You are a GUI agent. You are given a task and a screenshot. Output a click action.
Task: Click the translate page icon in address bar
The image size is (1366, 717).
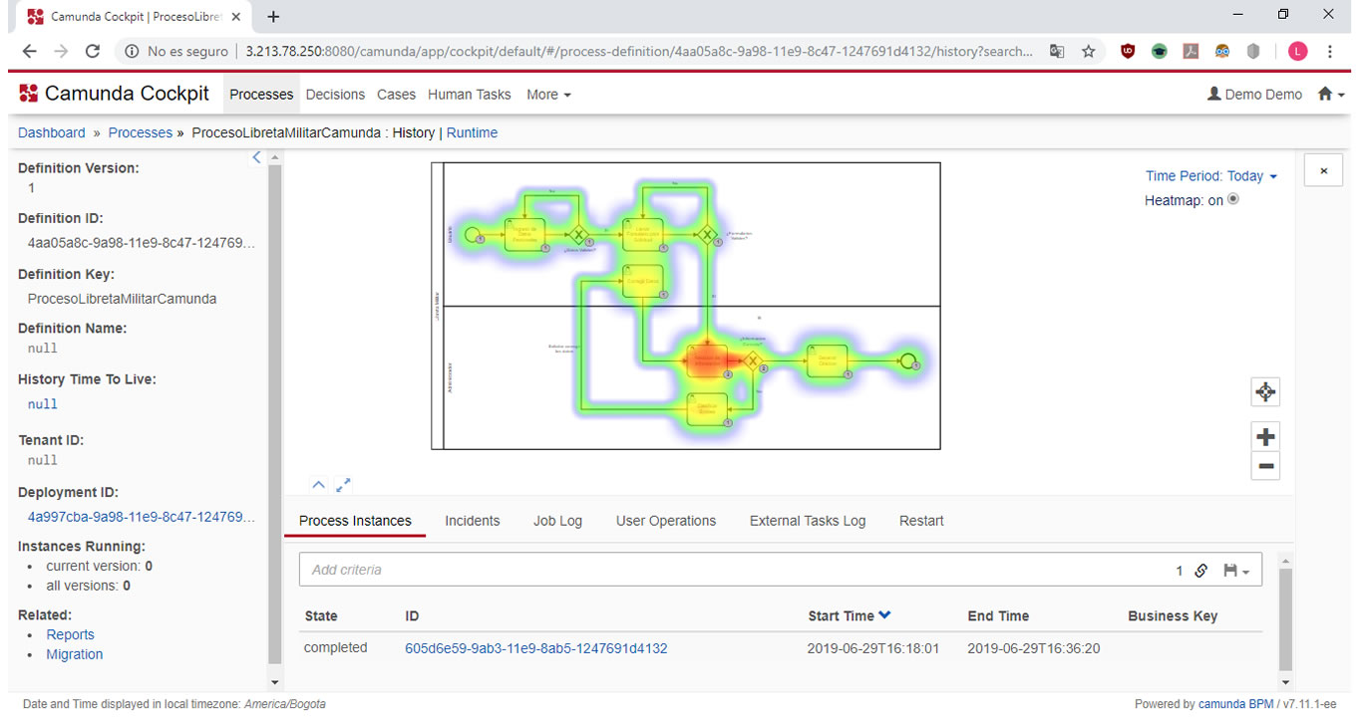1057,52
